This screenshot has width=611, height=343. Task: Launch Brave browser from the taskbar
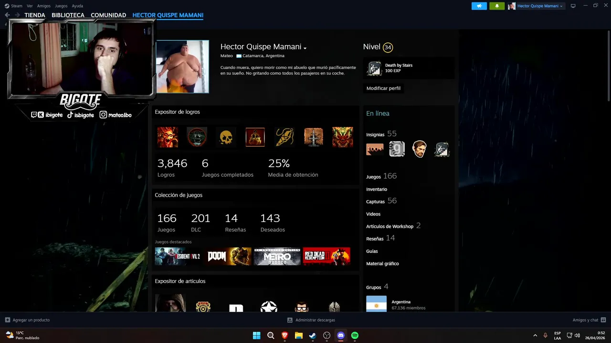coord(285,335)
